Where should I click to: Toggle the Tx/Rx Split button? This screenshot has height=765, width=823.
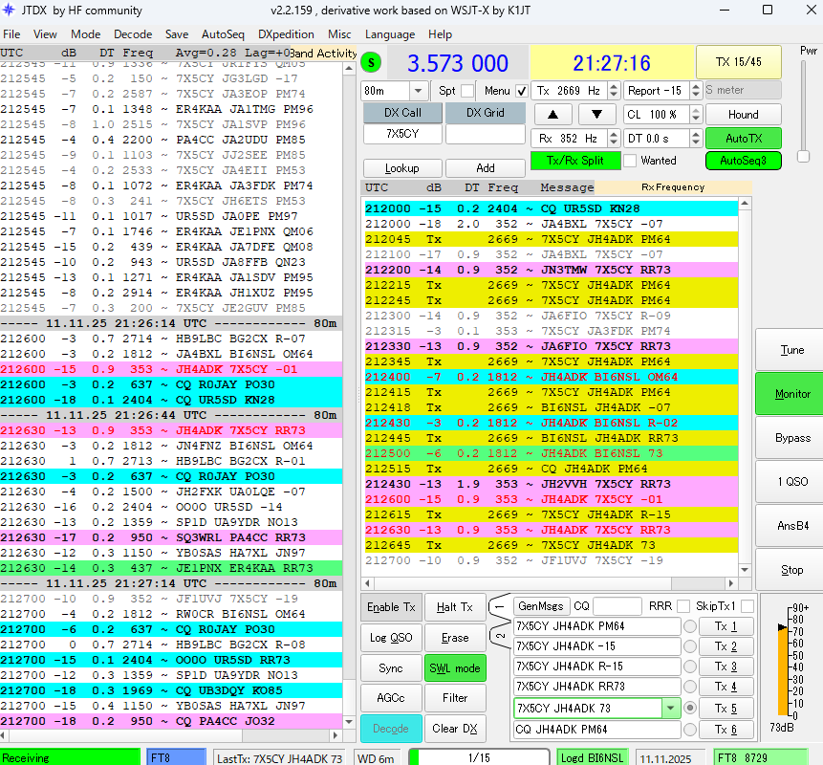pos(575,161)
